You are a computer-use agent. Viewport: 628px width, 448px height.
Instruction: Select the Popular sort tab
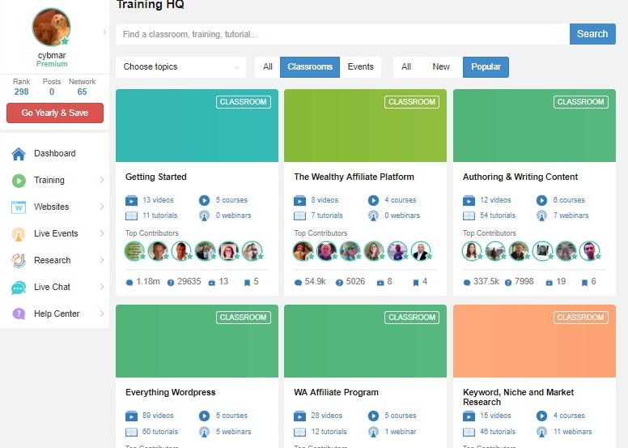[486, 67]
